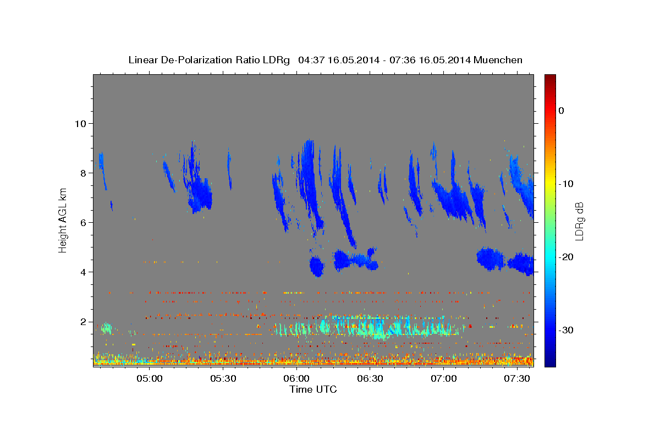Click the colorbar value 0

pyautogui.click(x=562, y=111)
